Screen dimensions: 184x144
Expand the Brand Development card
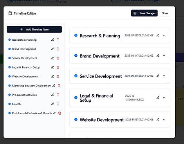tap(164, 56)
